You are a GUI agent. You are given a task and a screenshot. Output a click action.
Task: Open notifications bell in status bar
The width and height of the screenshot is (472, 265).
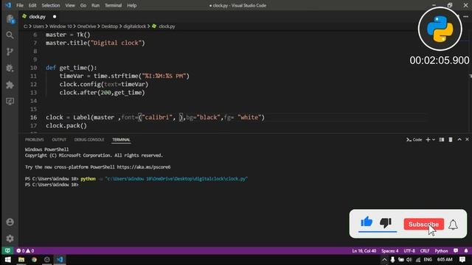(466, 250)
